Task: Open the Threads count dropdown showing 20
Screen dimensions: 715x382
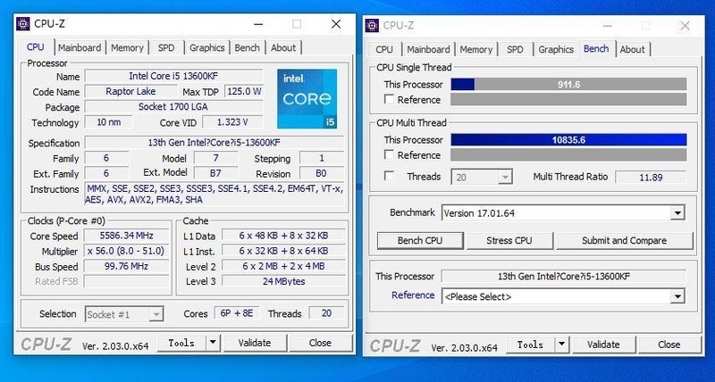Action: point(482,177)
